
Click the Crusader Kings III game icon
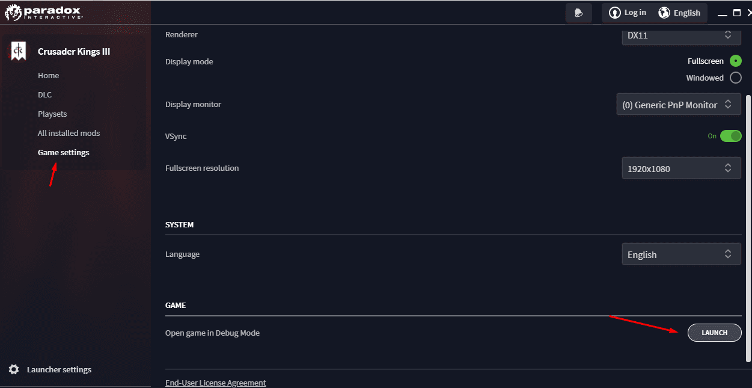click(x=19, y=52)
